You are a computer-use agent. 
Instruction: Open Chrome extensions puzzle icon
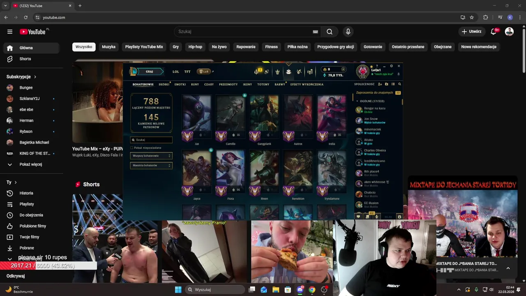pyautogui.click(x=485, y=17)
